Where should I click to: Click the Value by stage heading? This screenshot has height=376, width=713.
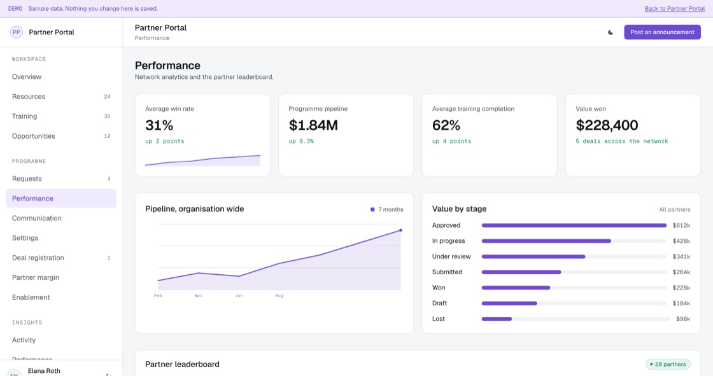[x=459, y=209]
